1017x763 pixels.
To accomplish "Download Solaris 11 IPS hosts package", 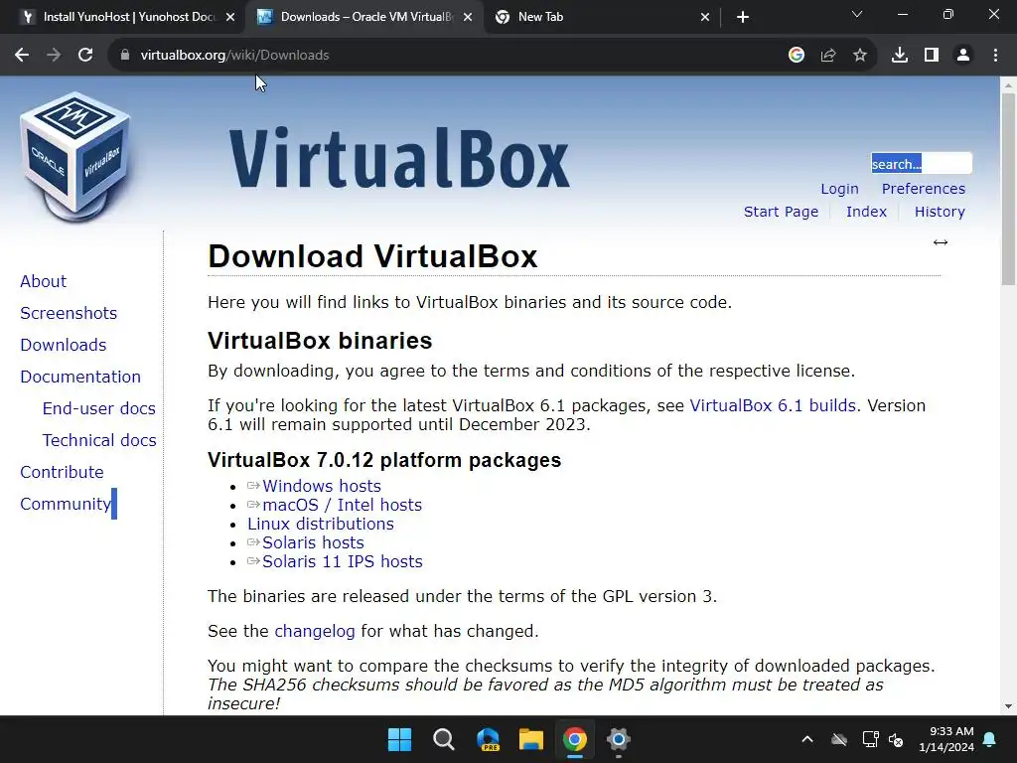I will coord(342,561).
